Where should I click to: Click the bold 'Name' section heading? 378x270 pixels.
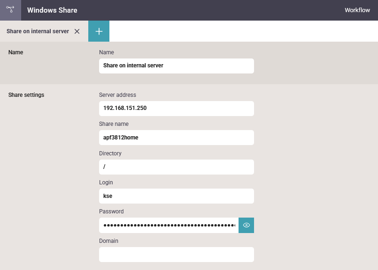pos(16,52)
